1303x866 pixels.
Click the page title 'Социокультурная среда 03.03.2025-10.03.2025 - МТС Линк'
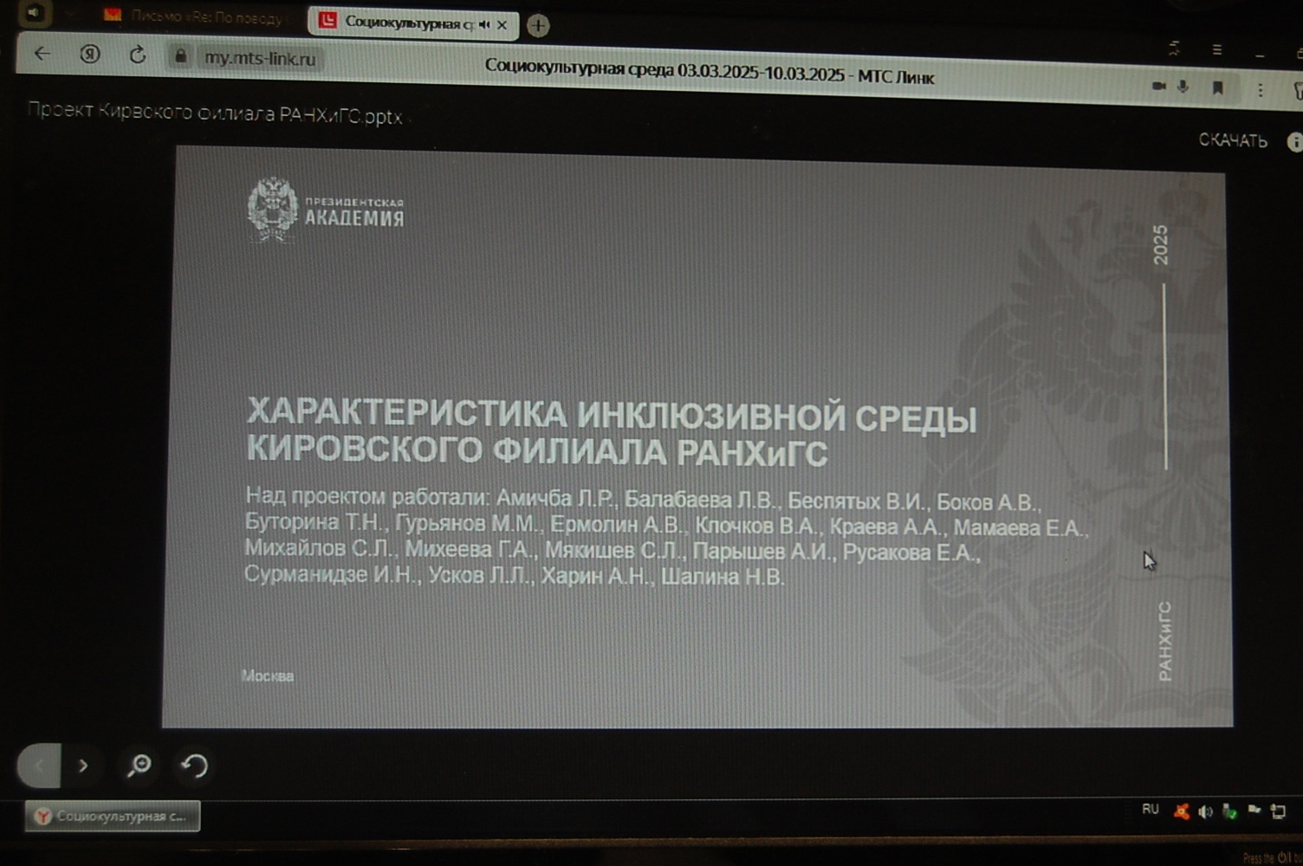tap(710, 72)
